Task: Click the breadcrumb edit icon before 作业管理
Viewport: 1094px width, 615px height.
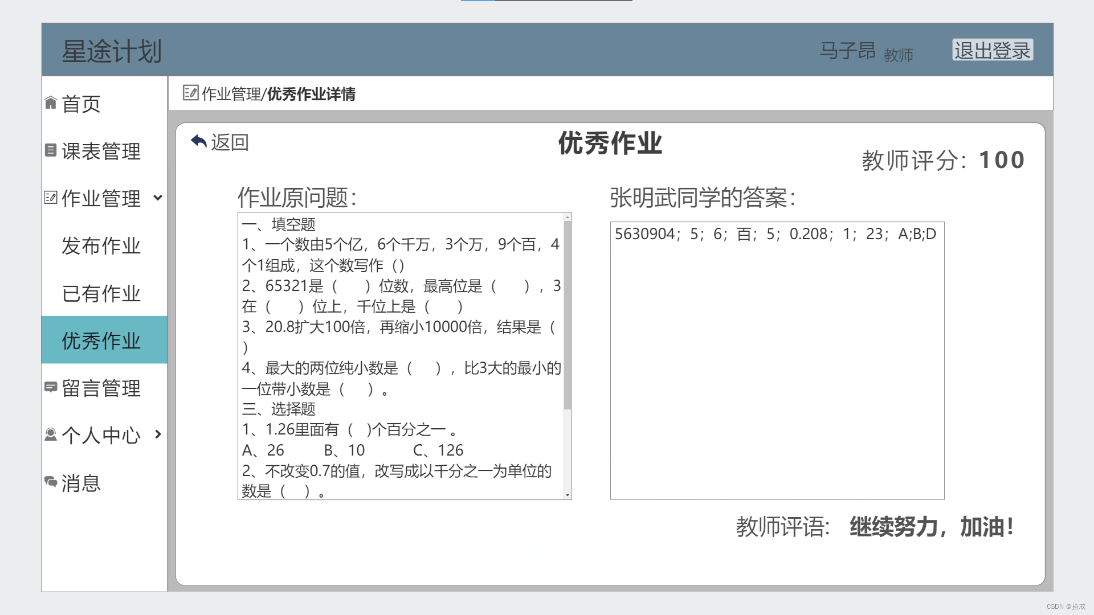Action: (x=190, y=93)
